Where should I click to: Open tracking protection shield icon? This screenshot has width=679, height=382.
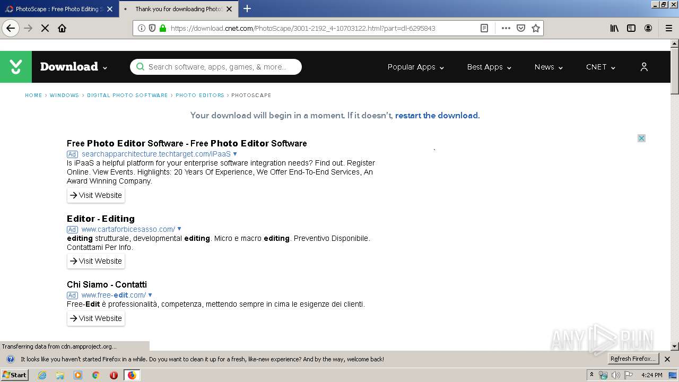pyautogui.click(x=152, y=28)
